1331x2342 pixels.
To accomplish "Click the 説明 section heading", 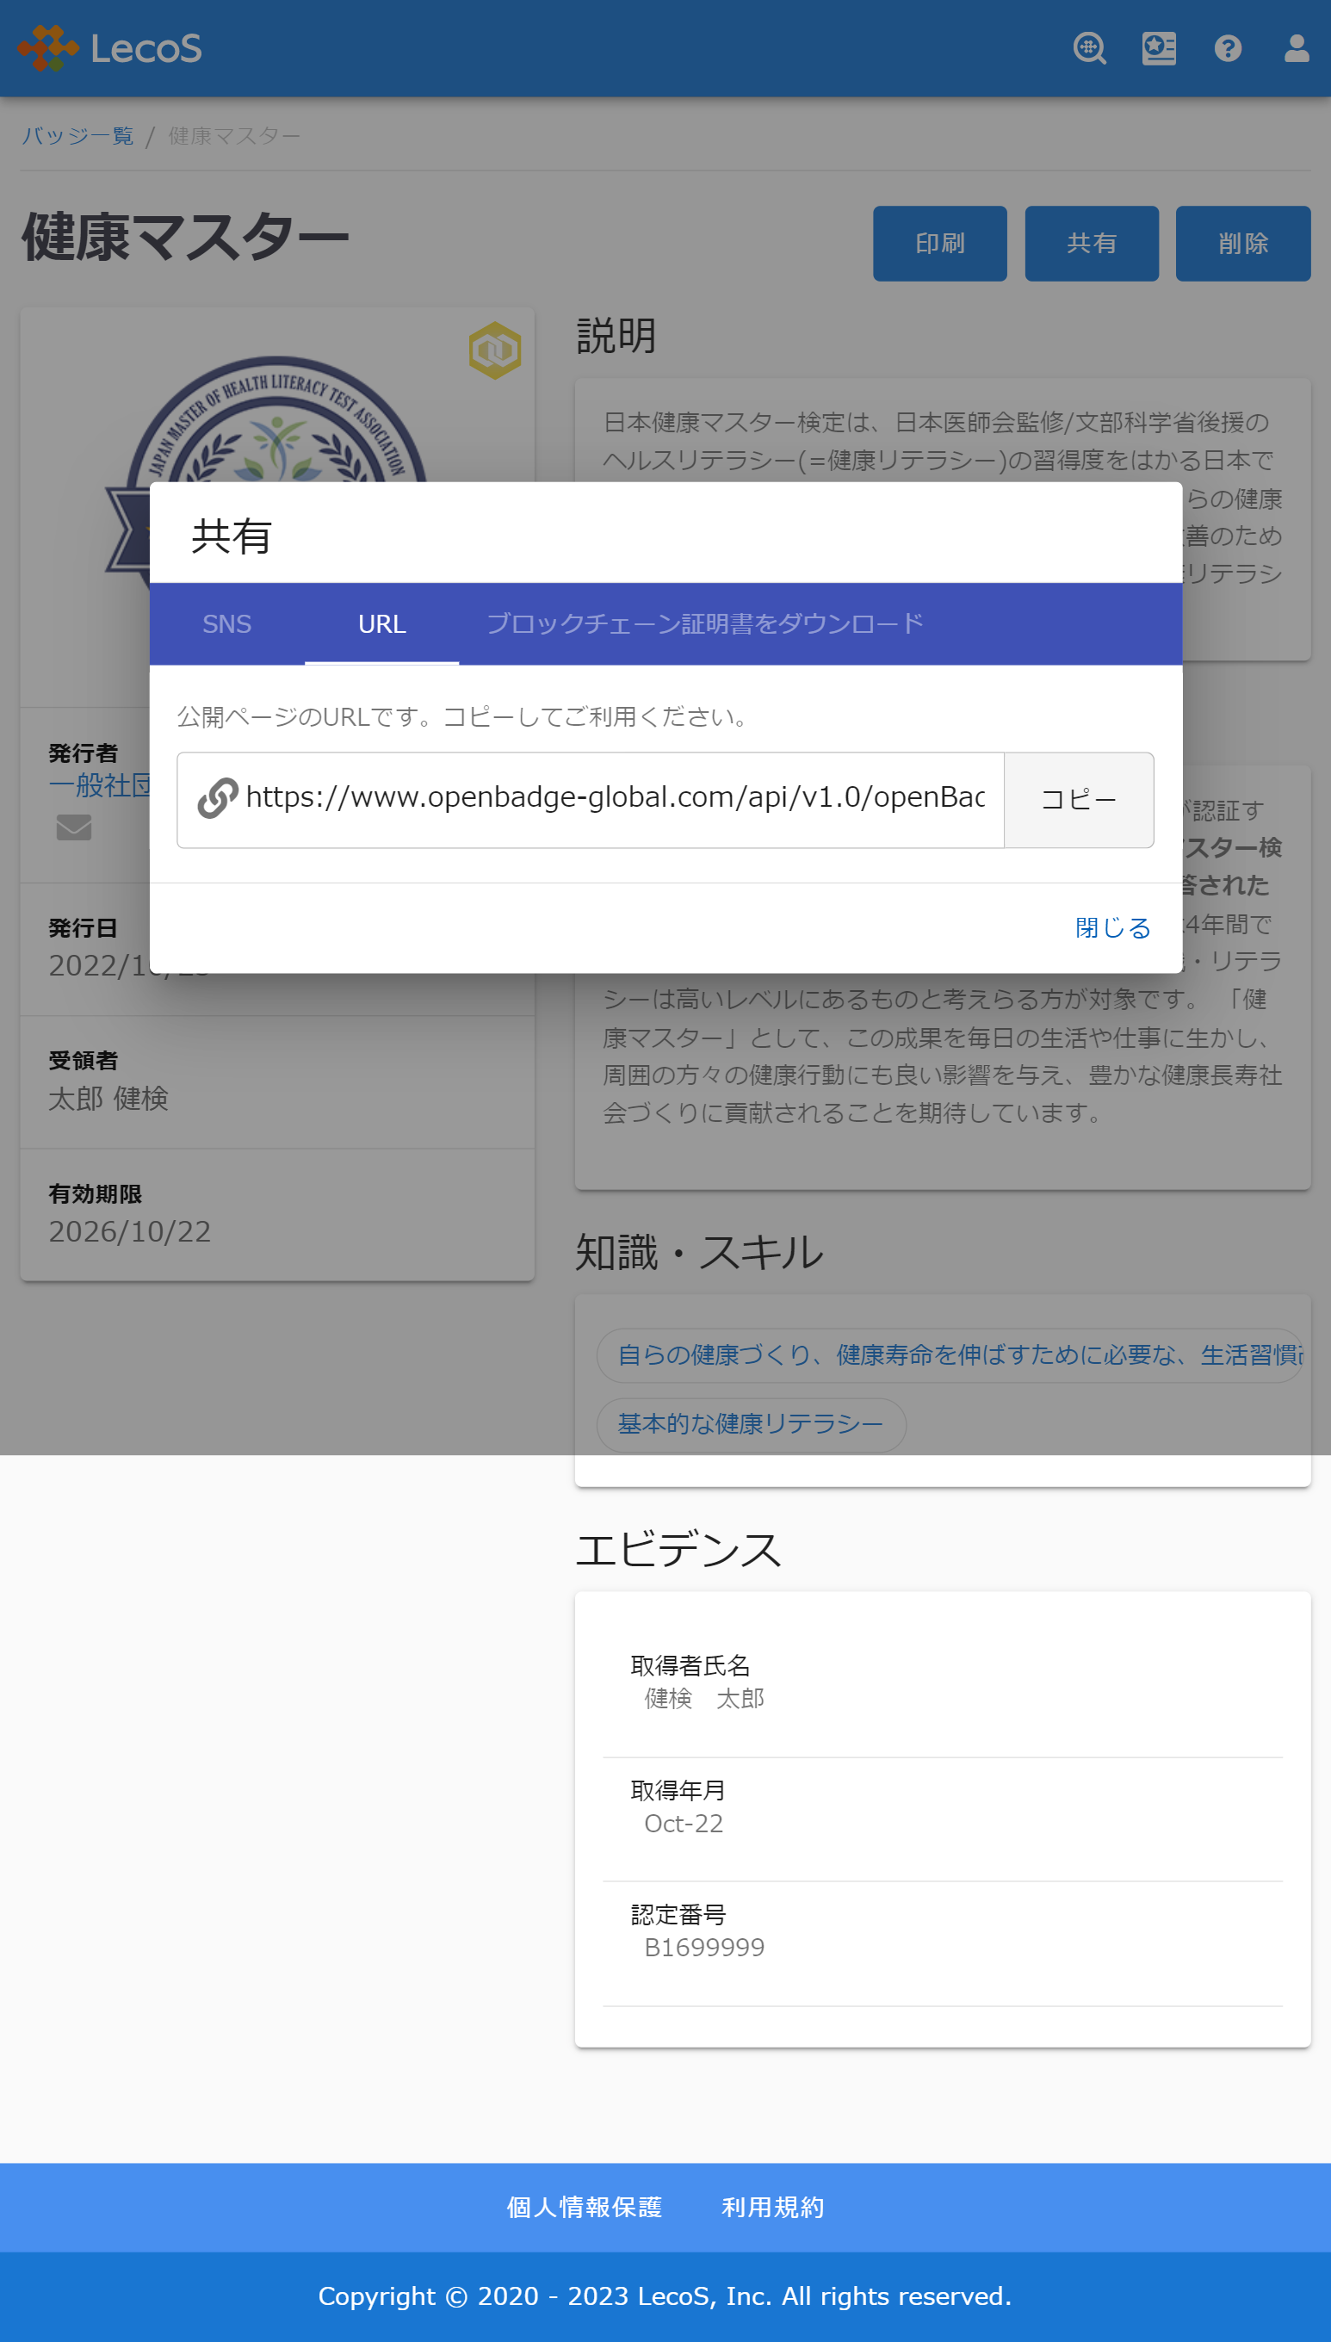I will pyautogui.click(x=616, y=336).
